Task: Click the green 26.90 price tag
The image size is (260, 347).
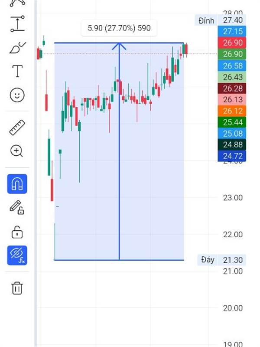Action: pyautogui.click(x=232, y=54)
